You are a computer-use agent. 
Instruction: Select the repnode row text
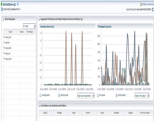tap(7, 43)
